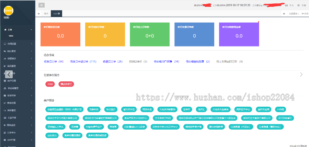Open the 待上架商品的货架 (0) link
The height and width of the screenshot is (147, 309).
[x=230, y=62]
